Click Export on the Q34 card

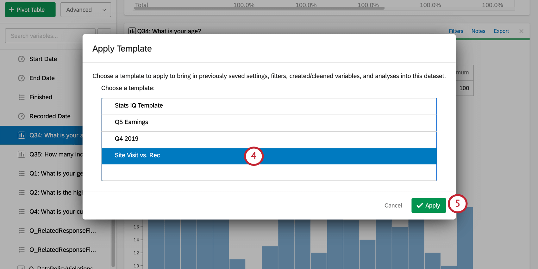[501, 31]
